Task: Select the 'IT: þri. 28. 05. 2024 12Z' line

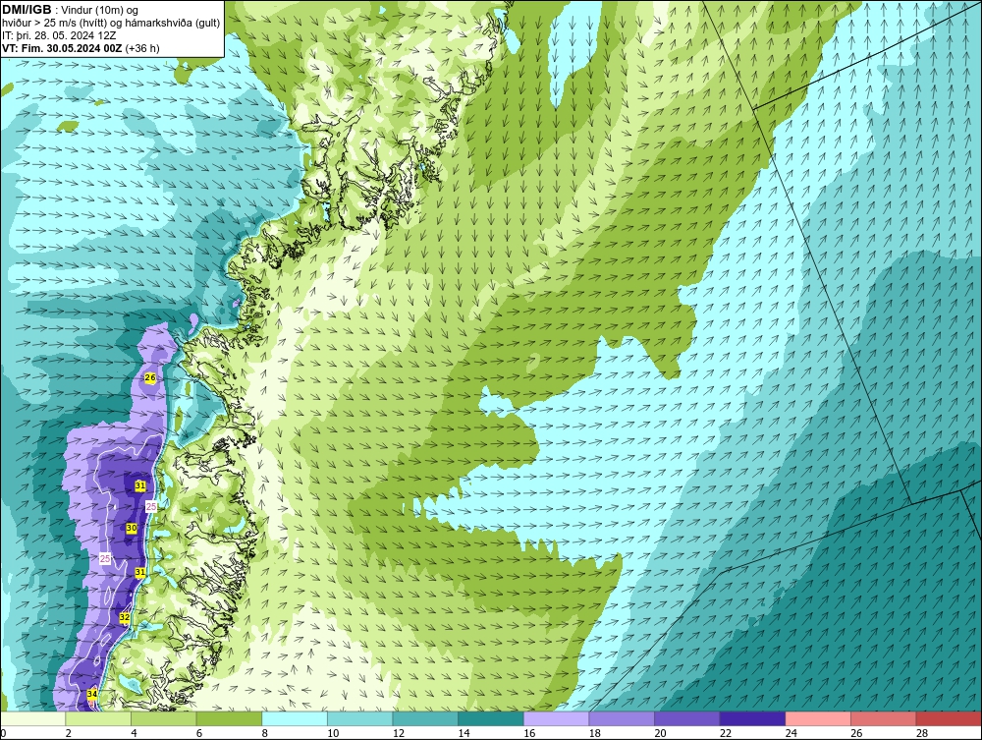Action: coord(59,35)
